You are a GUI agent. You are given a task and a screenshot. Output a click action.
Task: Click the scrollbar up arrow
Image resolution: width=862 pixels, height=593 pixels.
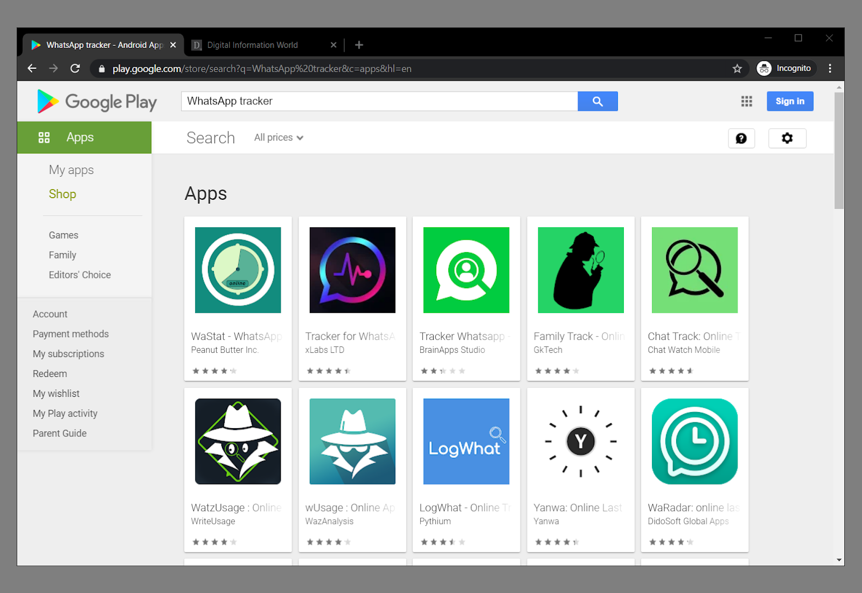pos(839,87)
